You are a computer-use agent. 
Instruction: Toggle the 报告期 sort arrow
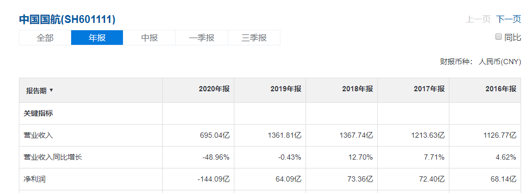click(51, 90)
